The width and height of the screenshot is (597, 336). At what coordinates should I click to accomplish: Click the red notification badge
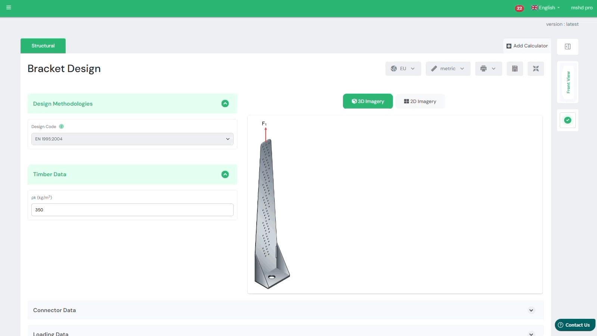519,8
